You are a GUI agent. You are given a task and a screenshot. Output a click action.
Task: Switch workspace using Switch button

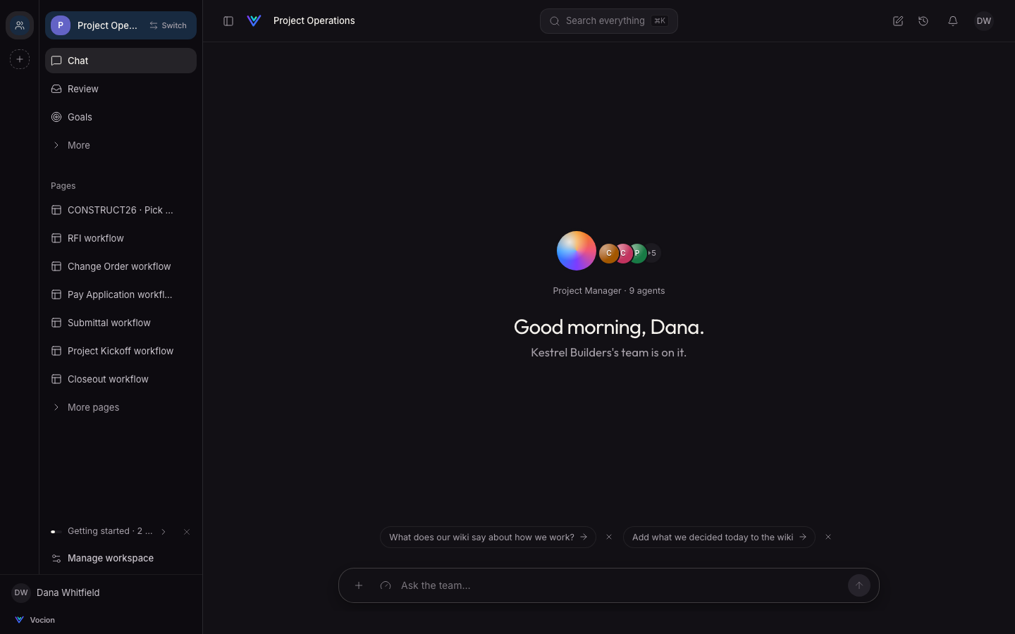pos(168,25)
